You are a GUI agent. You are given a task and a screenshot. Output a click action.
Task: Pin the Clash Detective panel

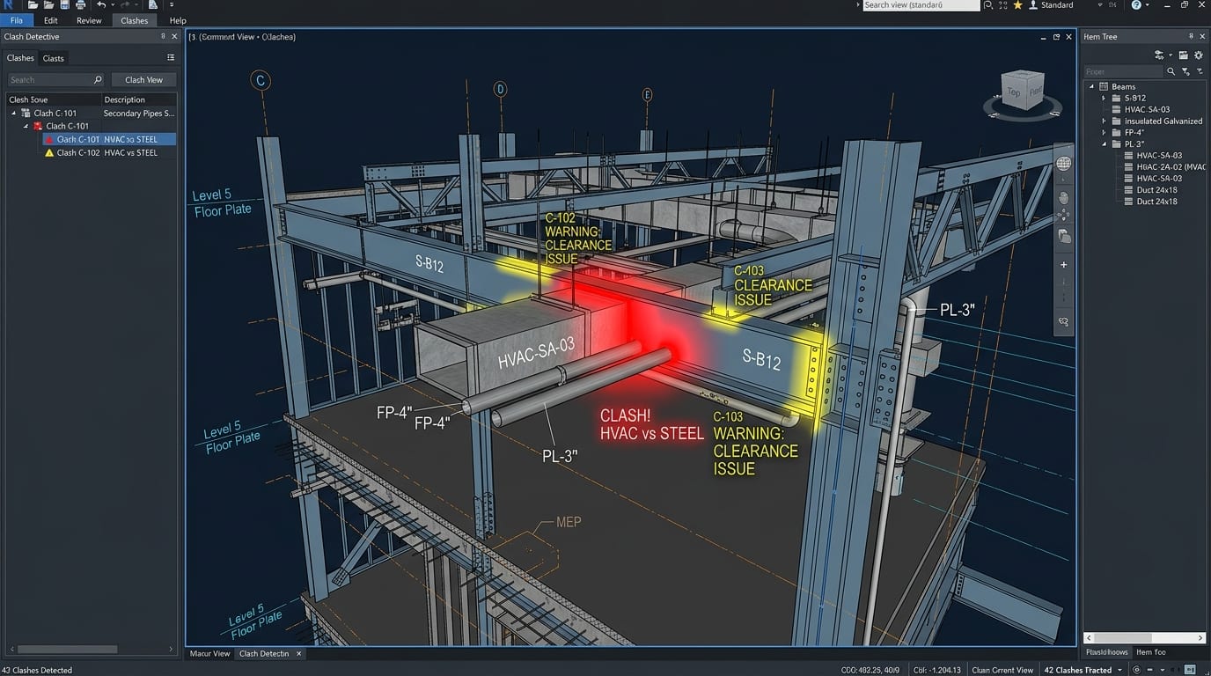tap(163, 37)
